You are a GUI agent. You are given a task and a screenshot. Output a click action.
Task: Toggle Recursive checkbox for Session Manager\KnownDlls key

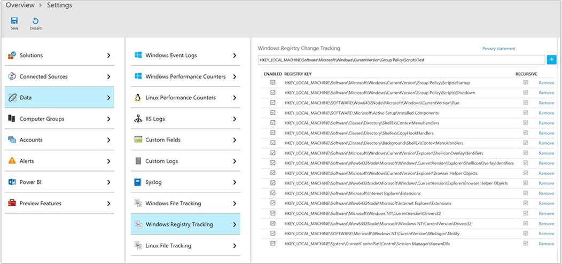(526, 243)
